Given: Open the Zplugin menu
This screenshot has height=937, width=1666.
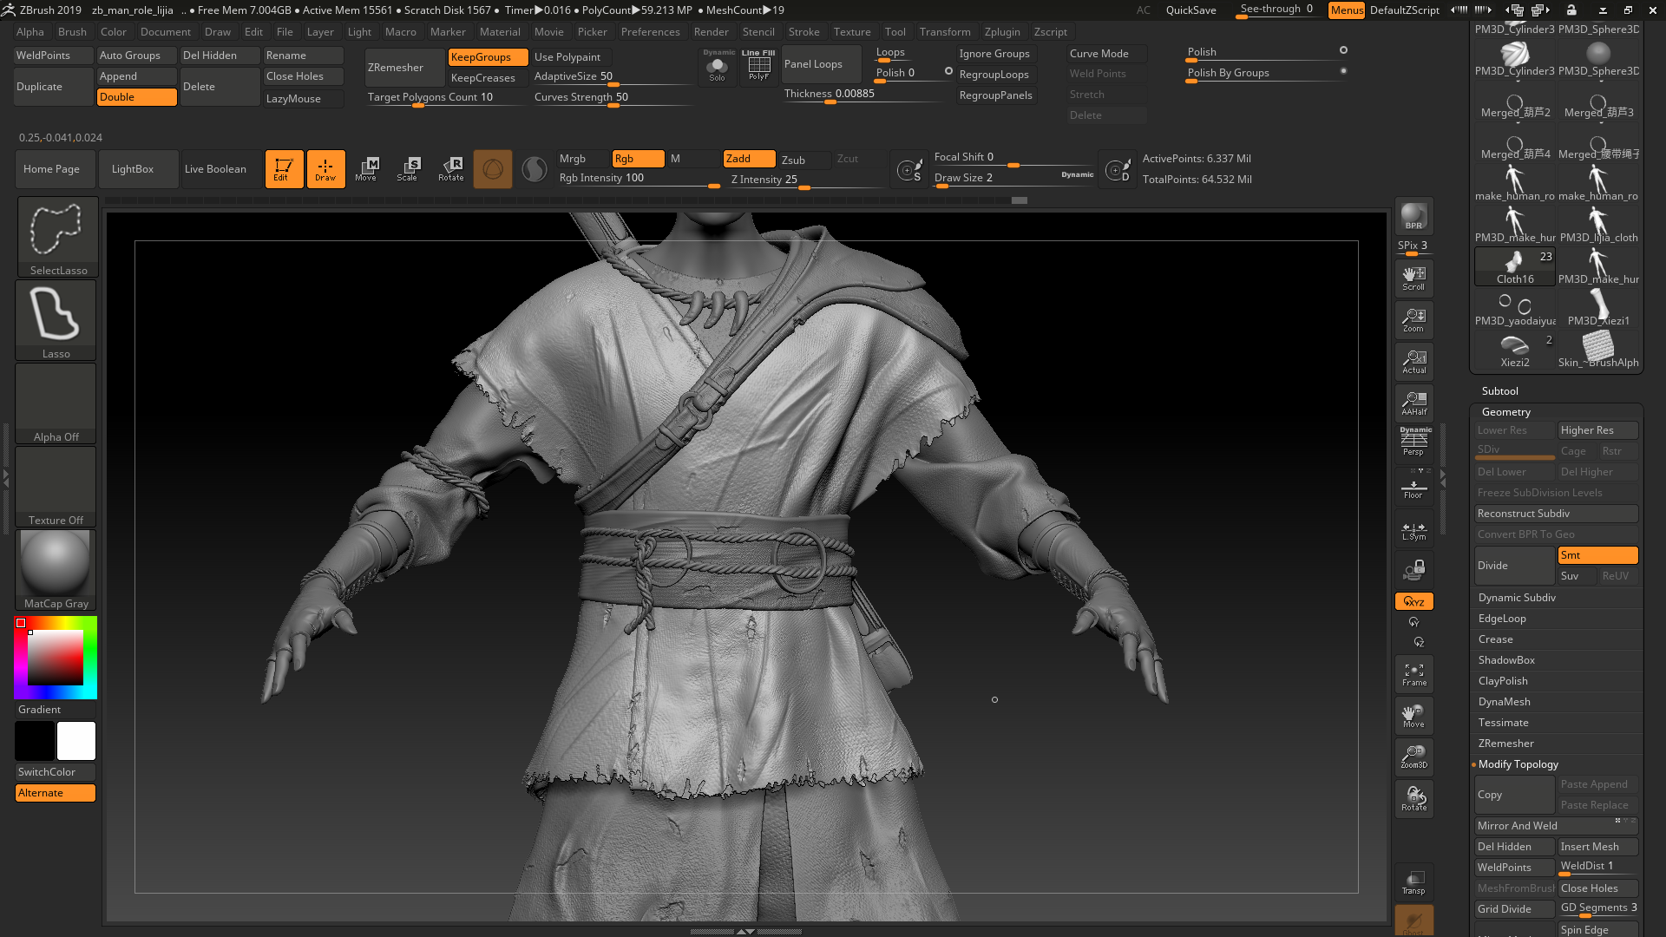Looking at the screenshot, I should pyautogui.click(x=1002, y=32).
